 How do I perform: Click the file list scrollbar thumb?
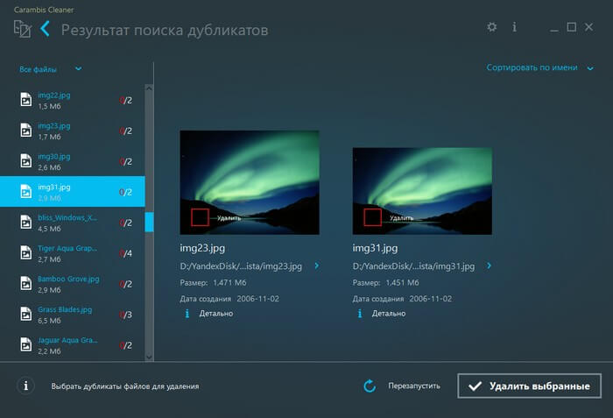click(149, 222)
